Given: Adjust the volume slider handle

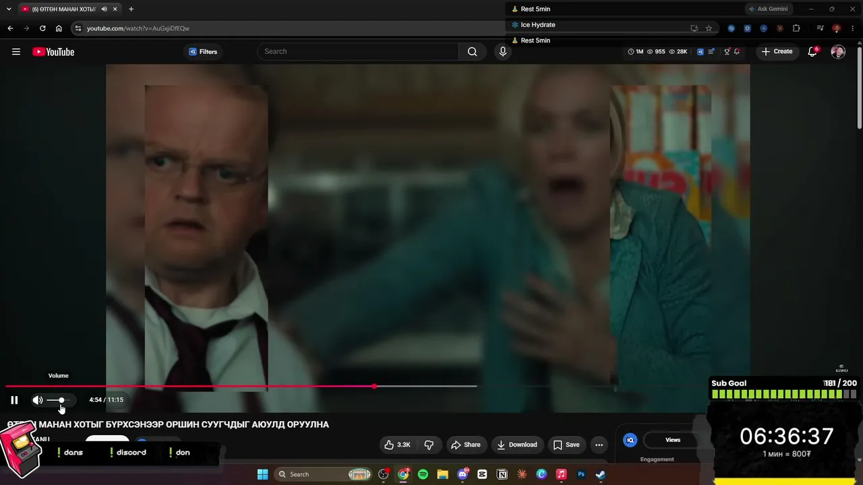Looking at the screenshot, I should [x=61, y=400].
